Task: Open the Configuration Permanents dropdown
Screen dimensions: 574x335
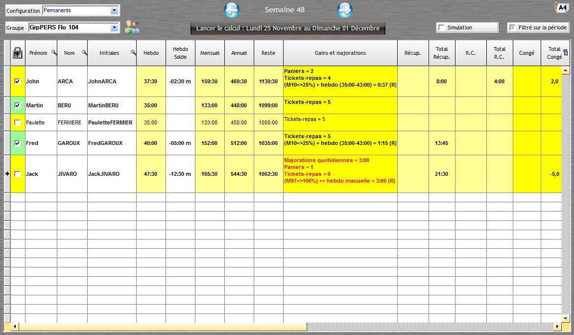Action: 114,11
